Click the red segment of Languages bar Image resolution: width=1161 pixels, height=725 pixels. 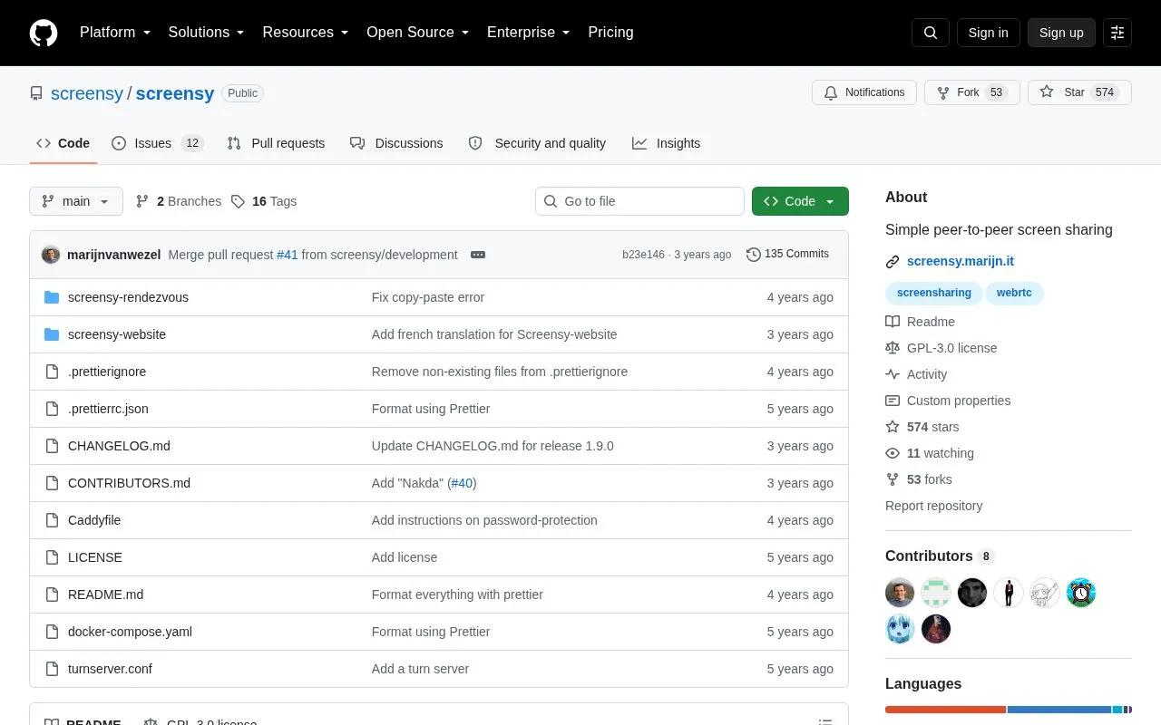click(x=945, y=710)
